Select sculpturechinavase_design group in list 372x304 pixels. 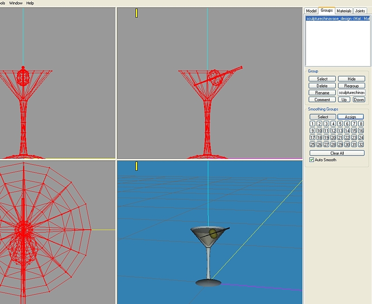[338, 19]
